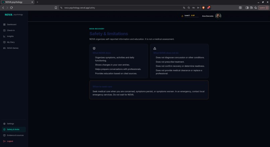Click 'When to seek care' heading
The image size is (270, 147).
(102, 87)
